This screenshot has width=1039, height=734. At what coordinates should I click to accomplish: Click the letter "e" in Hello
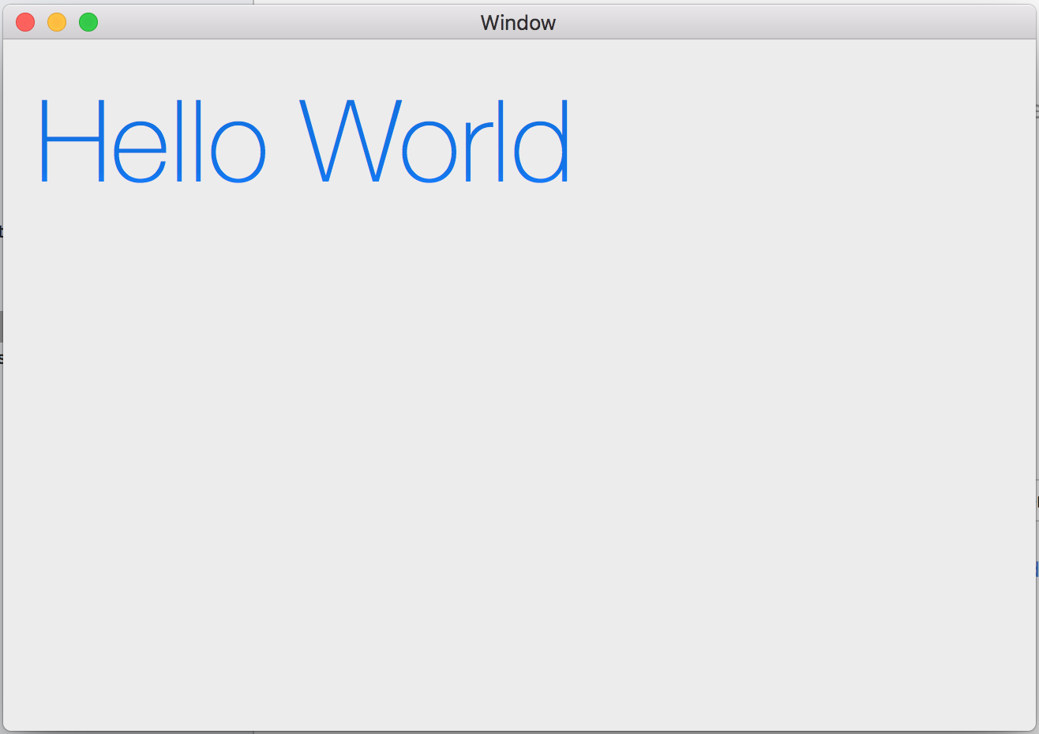pos(141,152)
